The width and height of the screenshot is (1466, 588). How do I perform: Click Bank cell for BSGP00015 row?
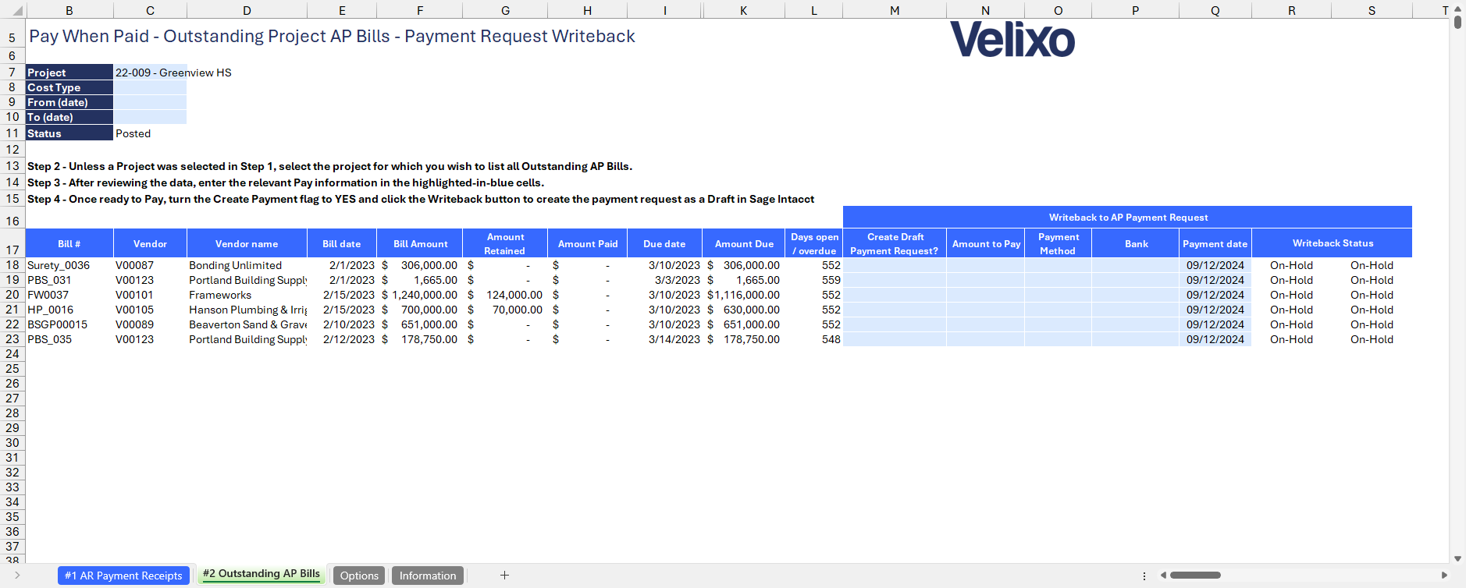(1136, 324)
